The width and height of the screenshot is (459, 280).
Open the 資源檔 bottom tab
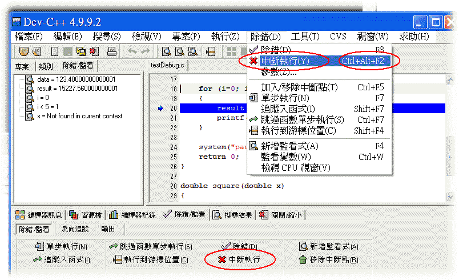pyautogui.click(x=86, y=215)
